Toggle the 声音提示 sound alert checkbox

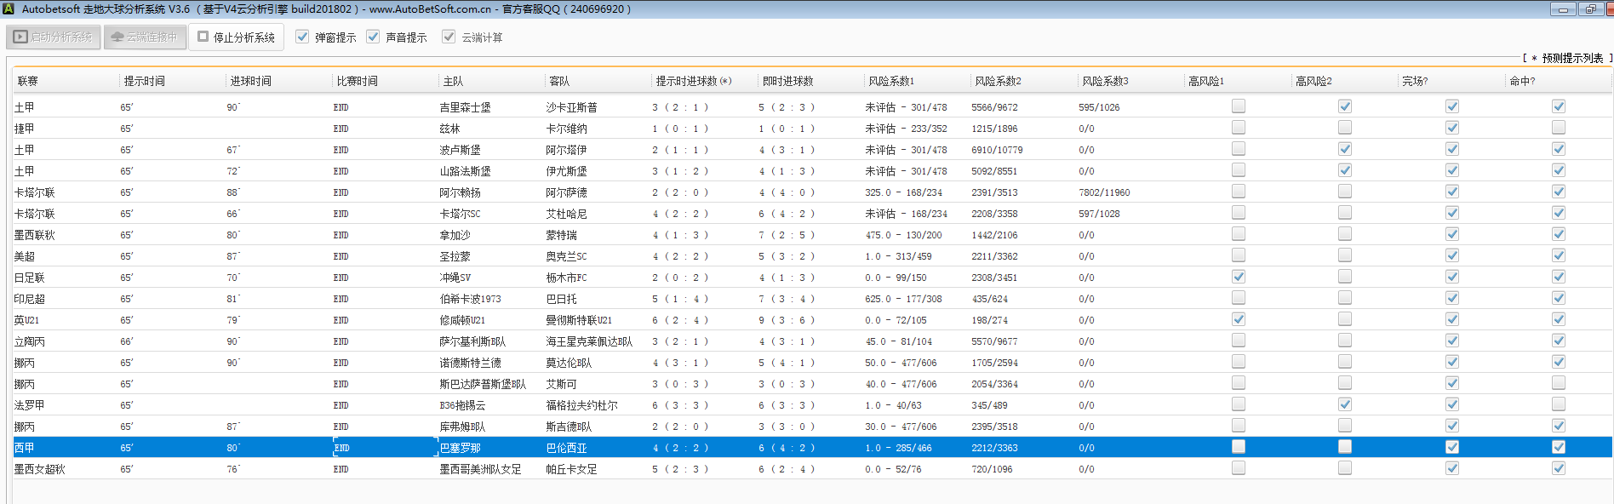tap(373, 37)
